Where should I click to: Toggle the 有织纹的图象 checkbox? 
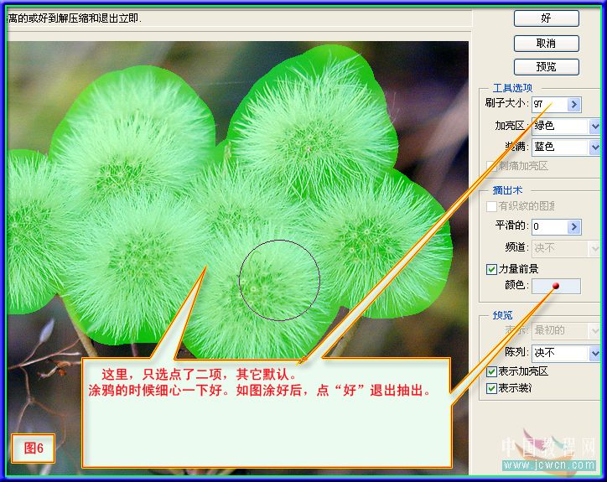coord(491,206)
